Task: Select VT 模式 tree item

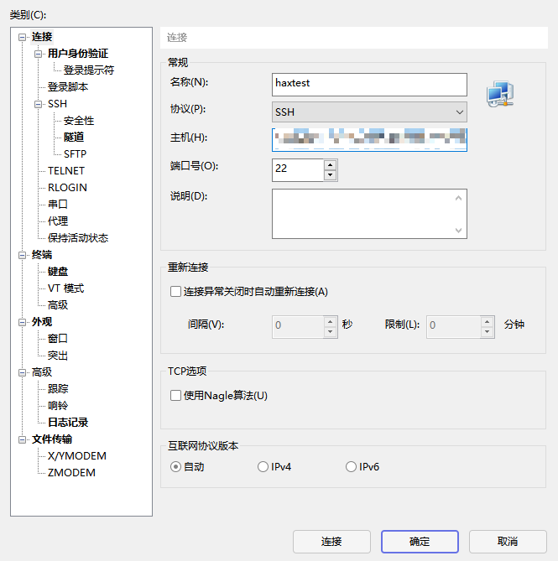Action: (x=65, y=288)
